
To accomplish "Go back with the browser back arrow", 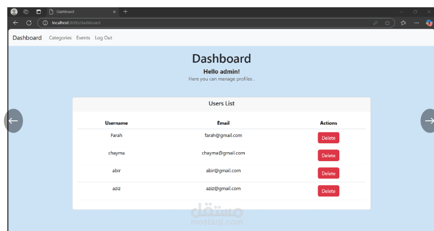I will (x=16, y=23).
